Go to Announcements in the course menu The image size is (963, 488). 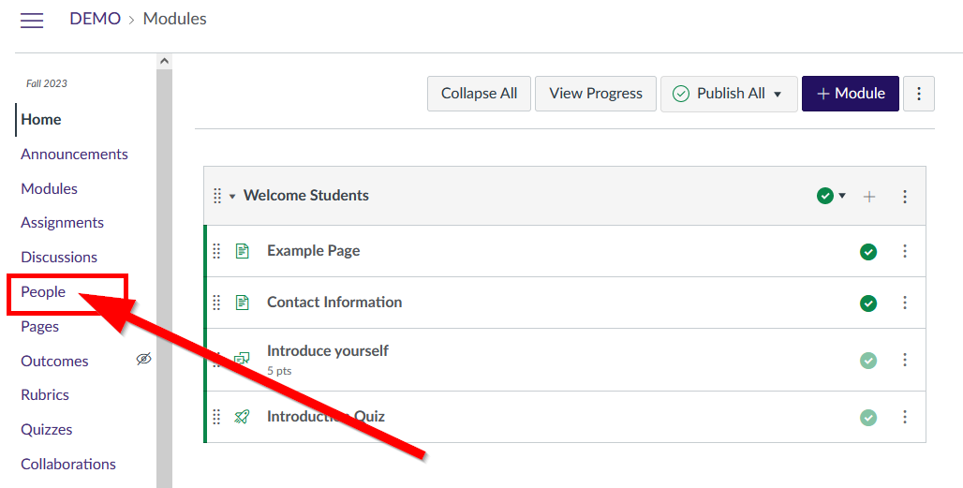pos(74,154)
